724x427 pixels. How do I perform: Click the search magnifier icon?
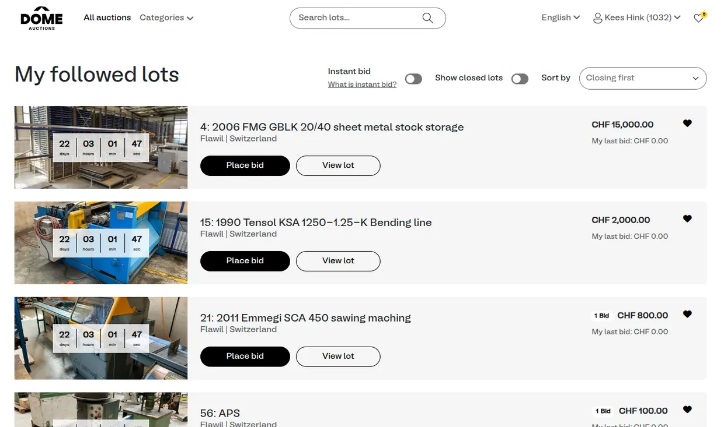(x=427, y=18)
